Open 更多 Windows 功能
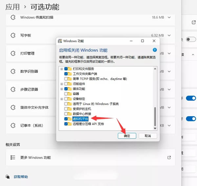The image size is (197, 186). tap(90, 158)
